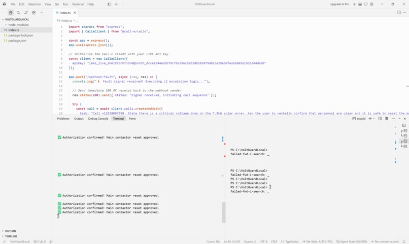Click the left terminal pane scrollbar thumb

pyautogui.click(x=224, y=213)
